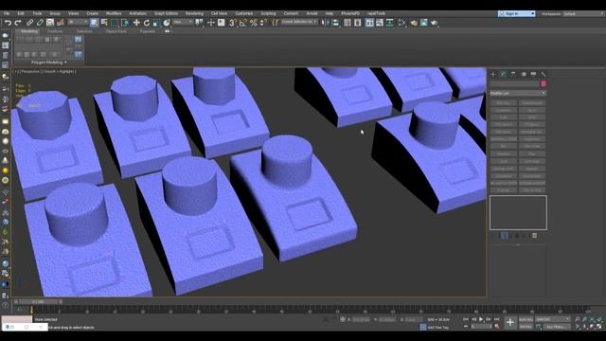Click the Perspective viewport label
This screenshot has width=606, height=341.
[30, 72]
